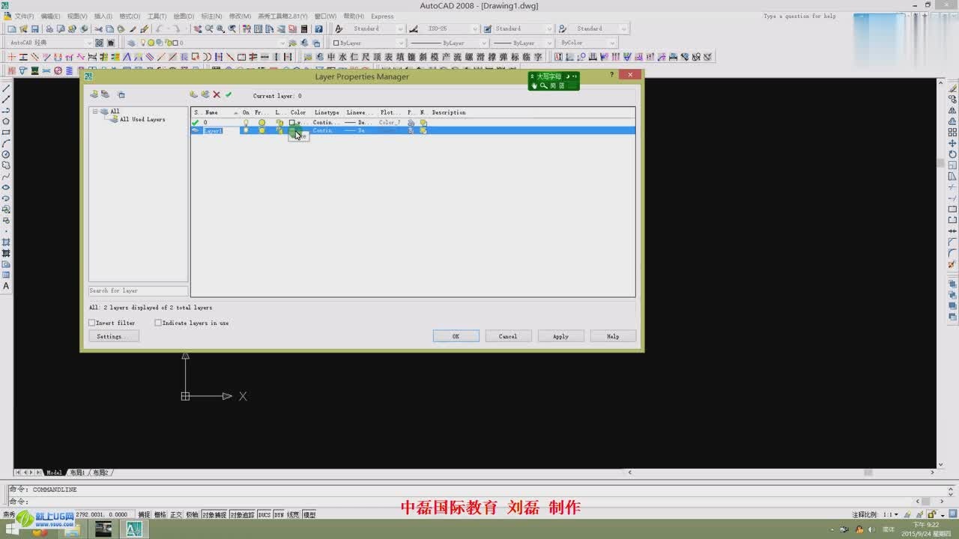The height and width of the screenshot is (539, 959).
Task: Toggle the On lightbulb for Layer1
Action: (246, 130)
